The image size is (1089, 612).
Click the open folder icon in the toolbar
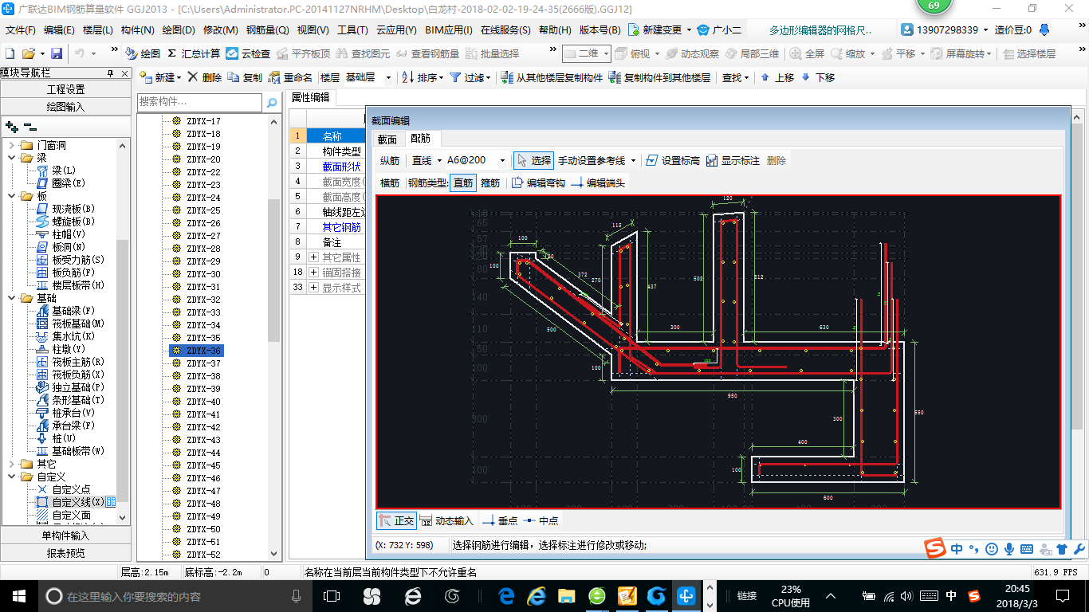click(28, 53)
